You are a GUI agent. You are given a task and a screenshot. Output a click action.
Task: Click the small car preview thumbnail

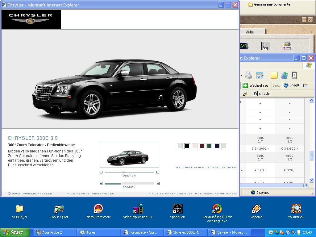click(129, 156)
